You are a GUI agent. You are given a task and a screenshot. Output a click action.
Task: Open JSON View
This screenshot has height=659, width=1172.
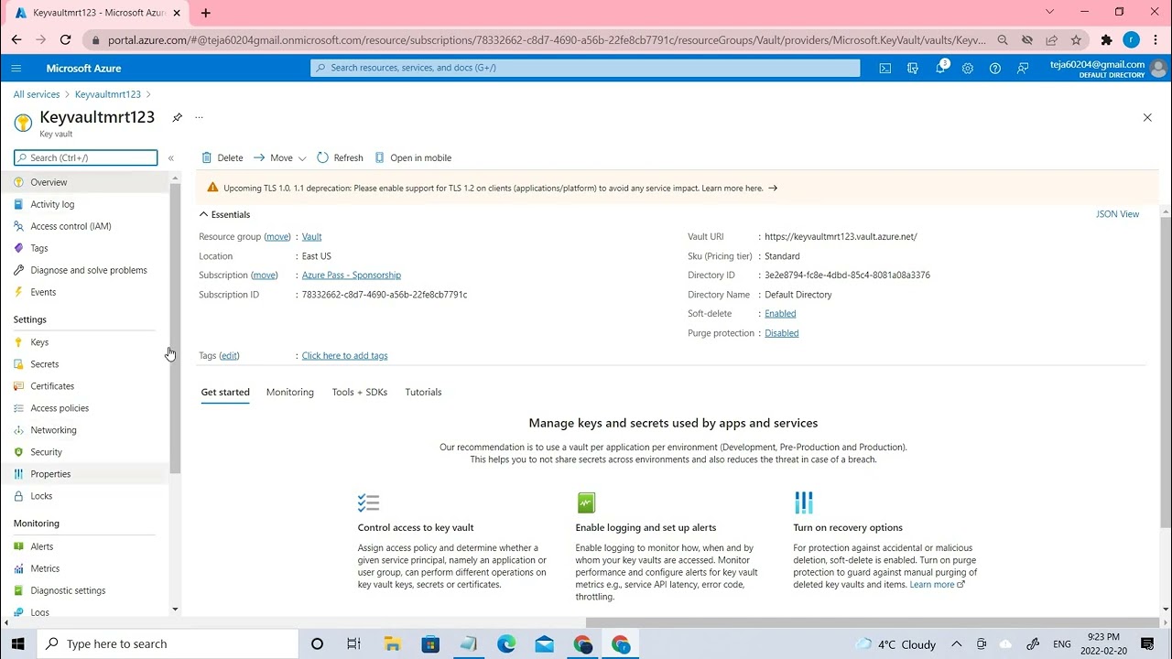coord(1117,214)
